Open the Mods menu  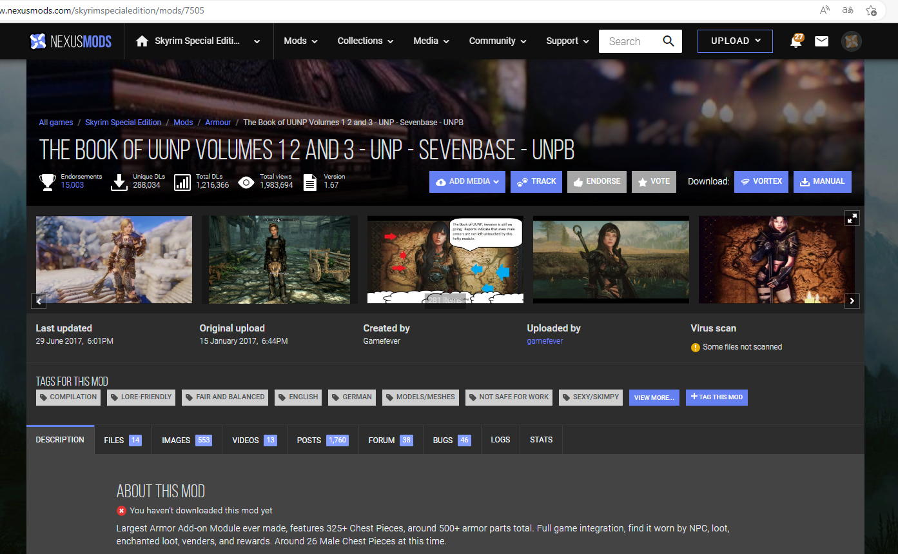tap(300, 41)
